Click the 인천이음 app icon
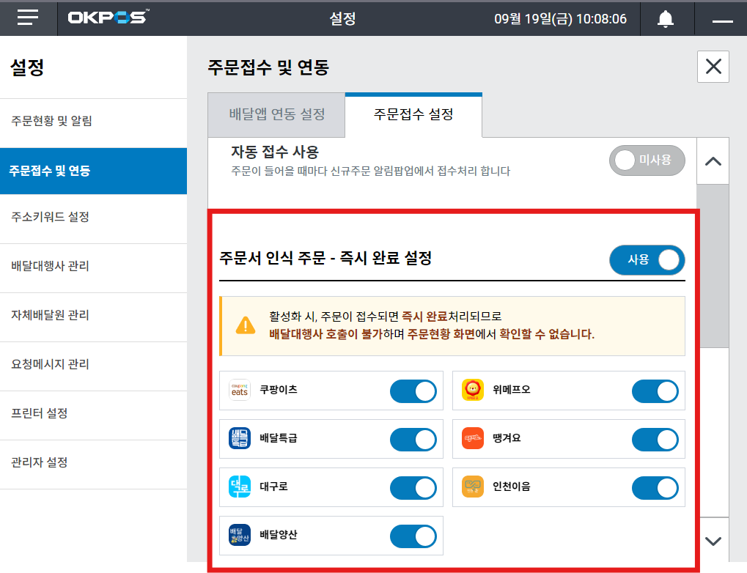The image size is (747, 573). point(473,487)
